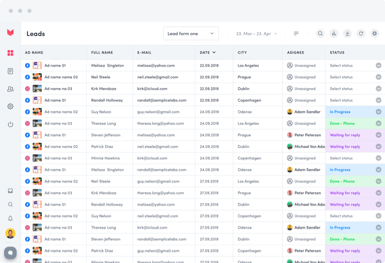The image size is (385, 263).
Task: Expand status arrow for Steven Jefferson 24.09.2019
Action: (x=378, y=135)
